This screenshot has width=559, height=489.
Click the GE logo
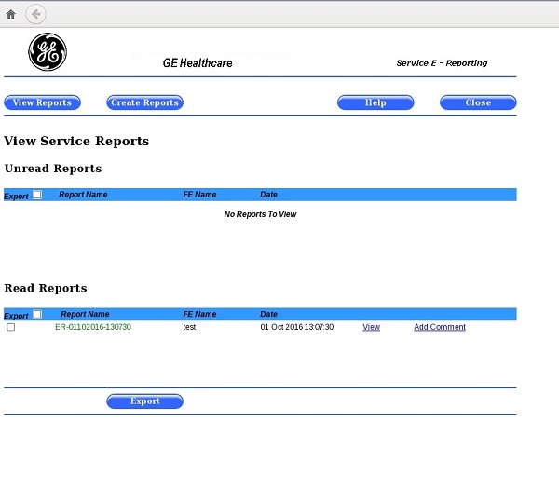point(48,53)
